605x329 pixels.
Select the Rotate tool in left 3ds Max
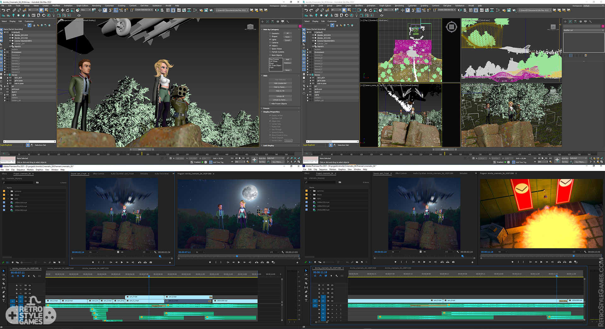pyautogui.click(x=67, y=10)
